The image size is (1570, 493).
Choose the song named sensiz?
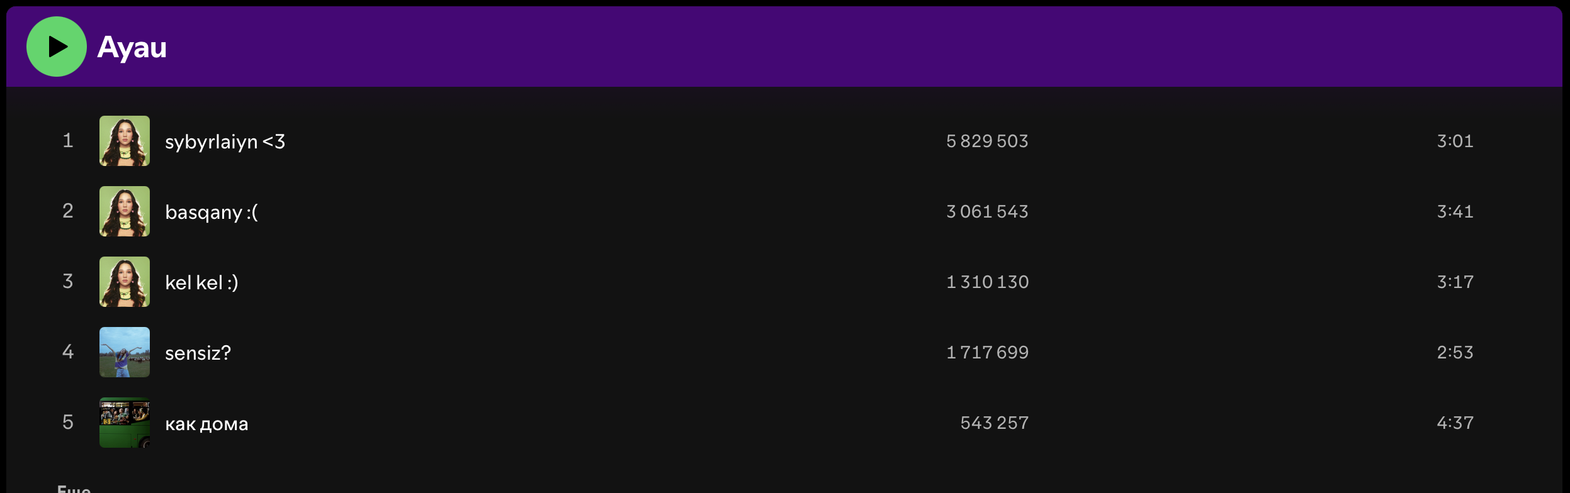pyautogui.click(x=198, y=353)
